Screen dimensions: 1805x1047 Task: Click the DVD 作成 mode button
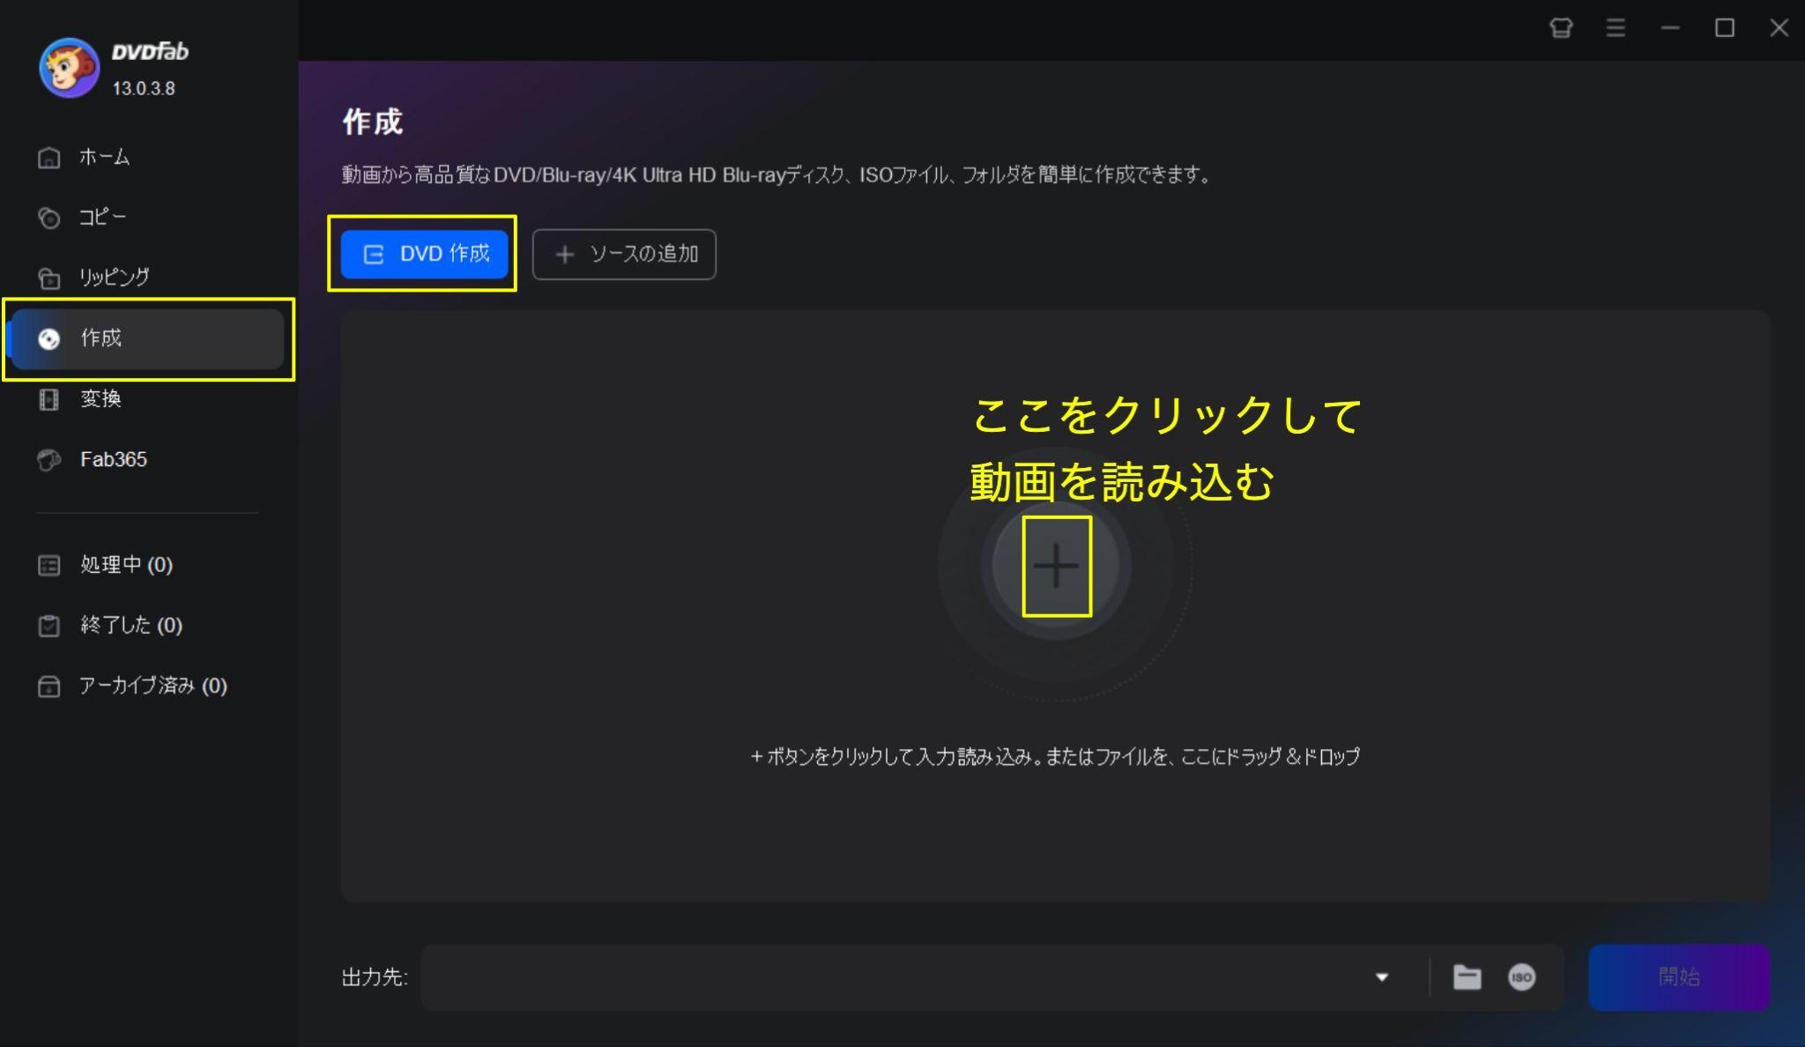pos(425,254)
